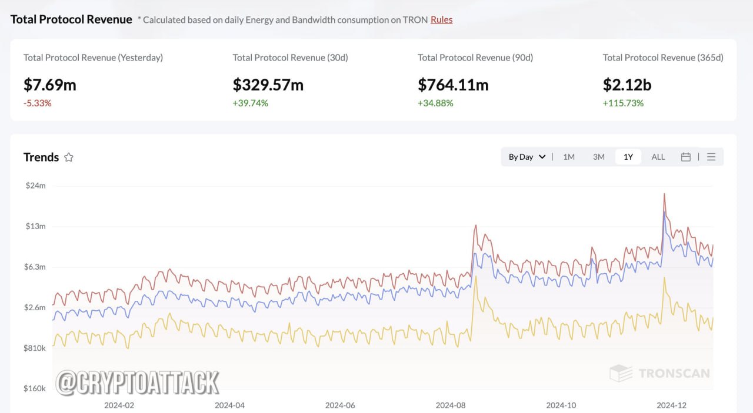Open the calendar date picker icon
Image resolution: width=753 pixels, height=413 pixels.
pyautogui.click(x=685, y=157)
